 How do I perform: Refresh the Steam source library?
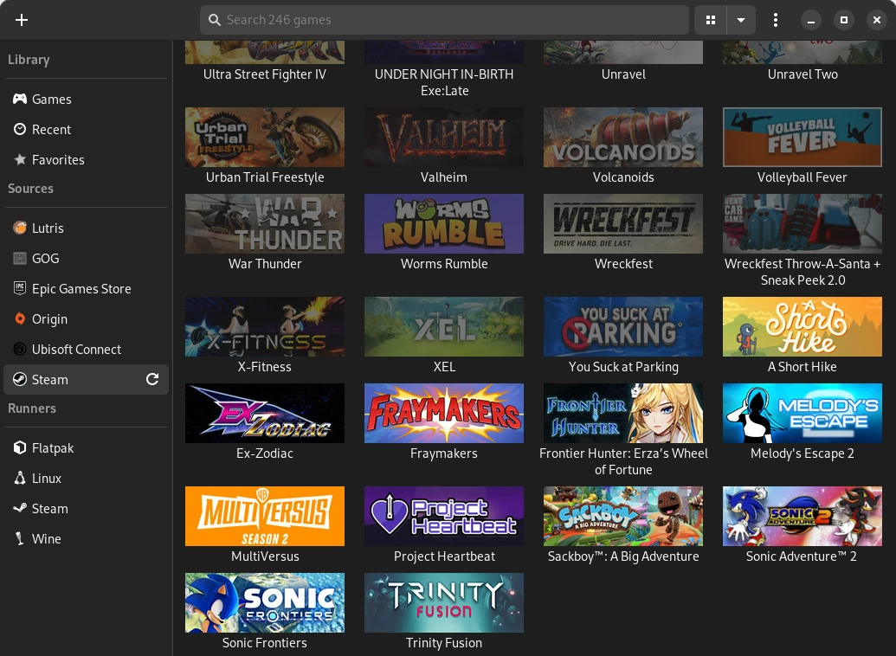coord(152,379)
